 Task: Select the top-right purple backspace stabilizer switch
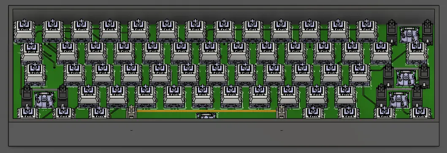[410, 34]
